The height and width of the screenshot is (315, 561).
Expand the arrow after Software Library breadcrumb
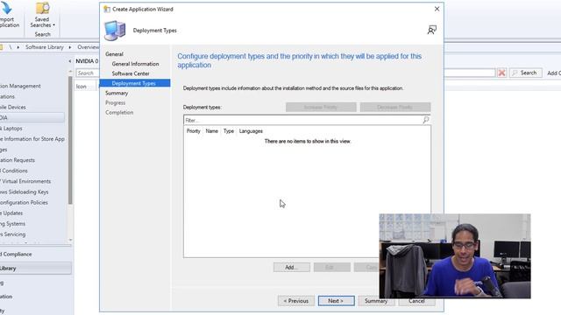pyautogui.click(x=70, y=47)
